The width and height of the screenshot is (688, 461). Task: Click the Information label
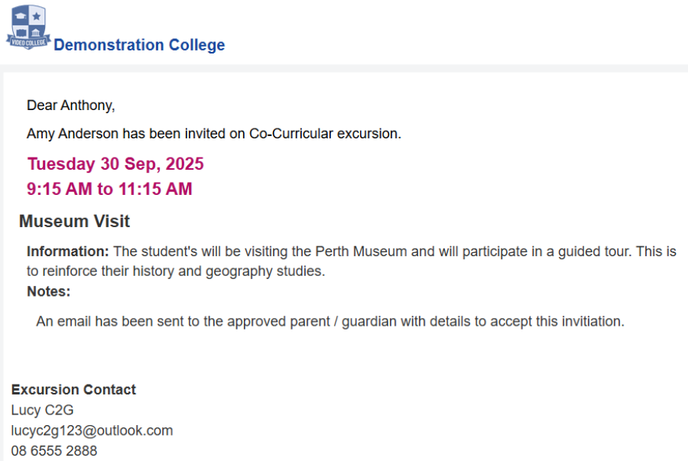[67, 252]
